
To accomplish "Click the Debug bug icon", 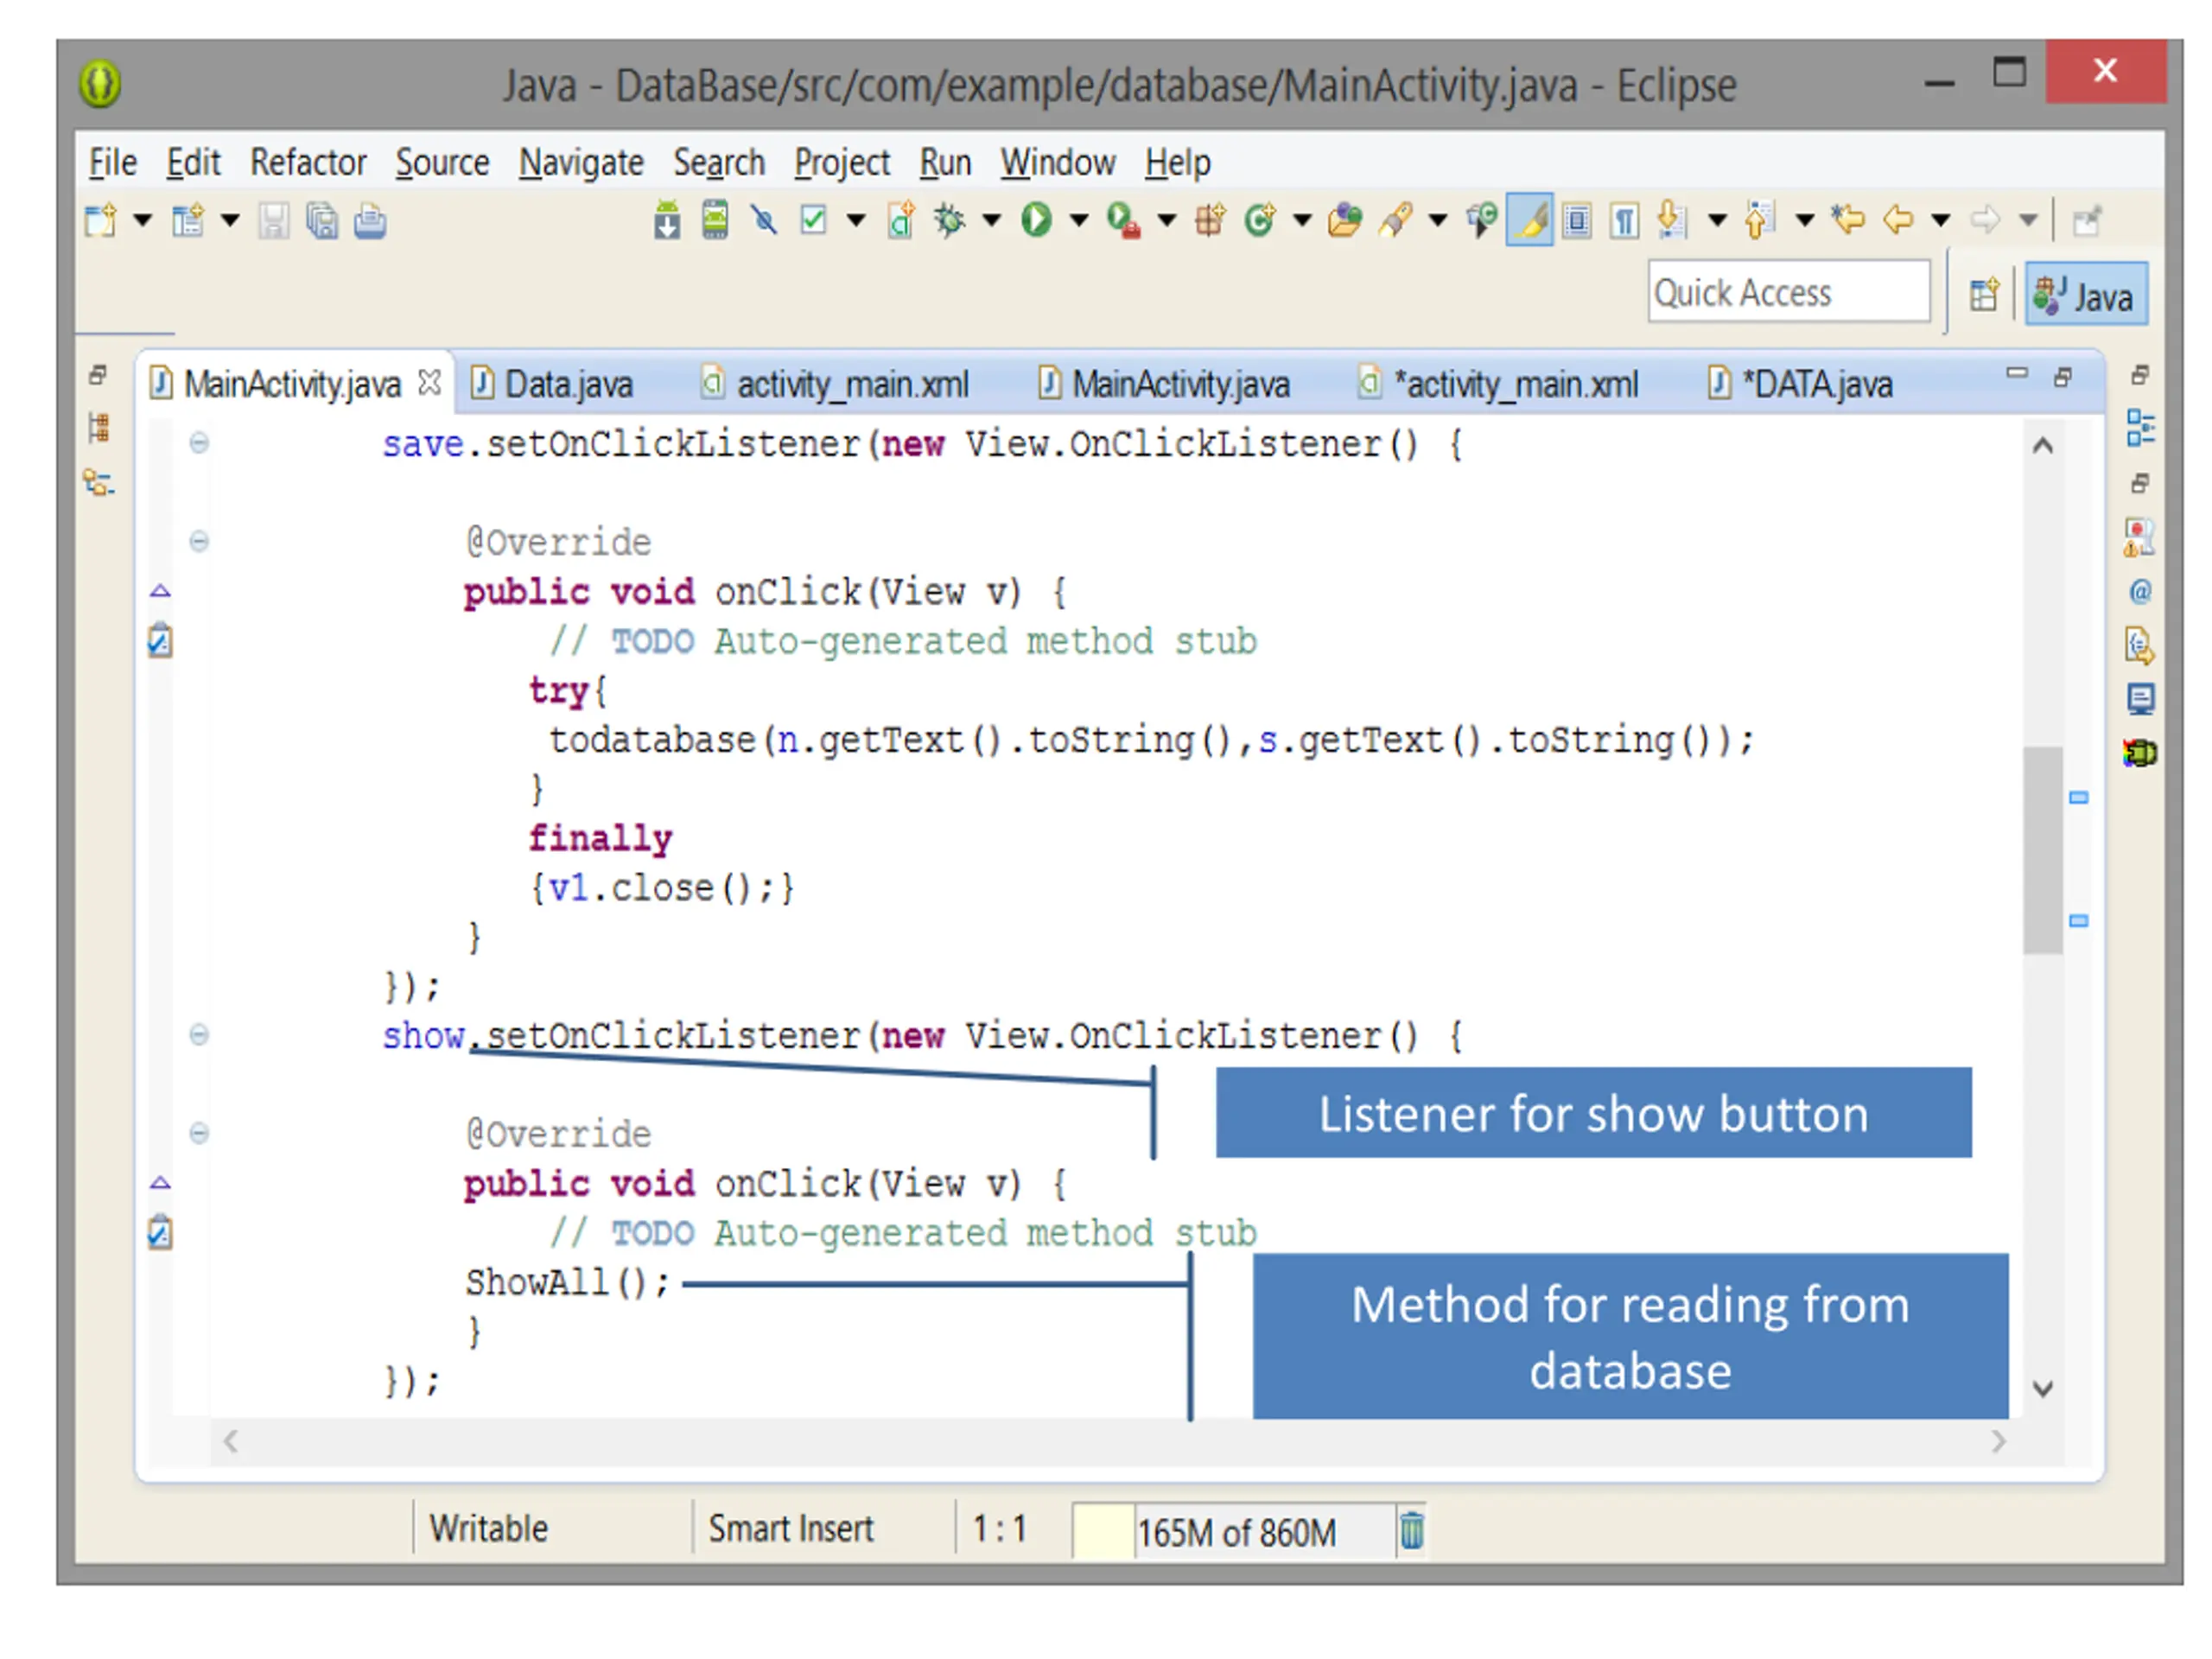I will click(x=949, y=220).
